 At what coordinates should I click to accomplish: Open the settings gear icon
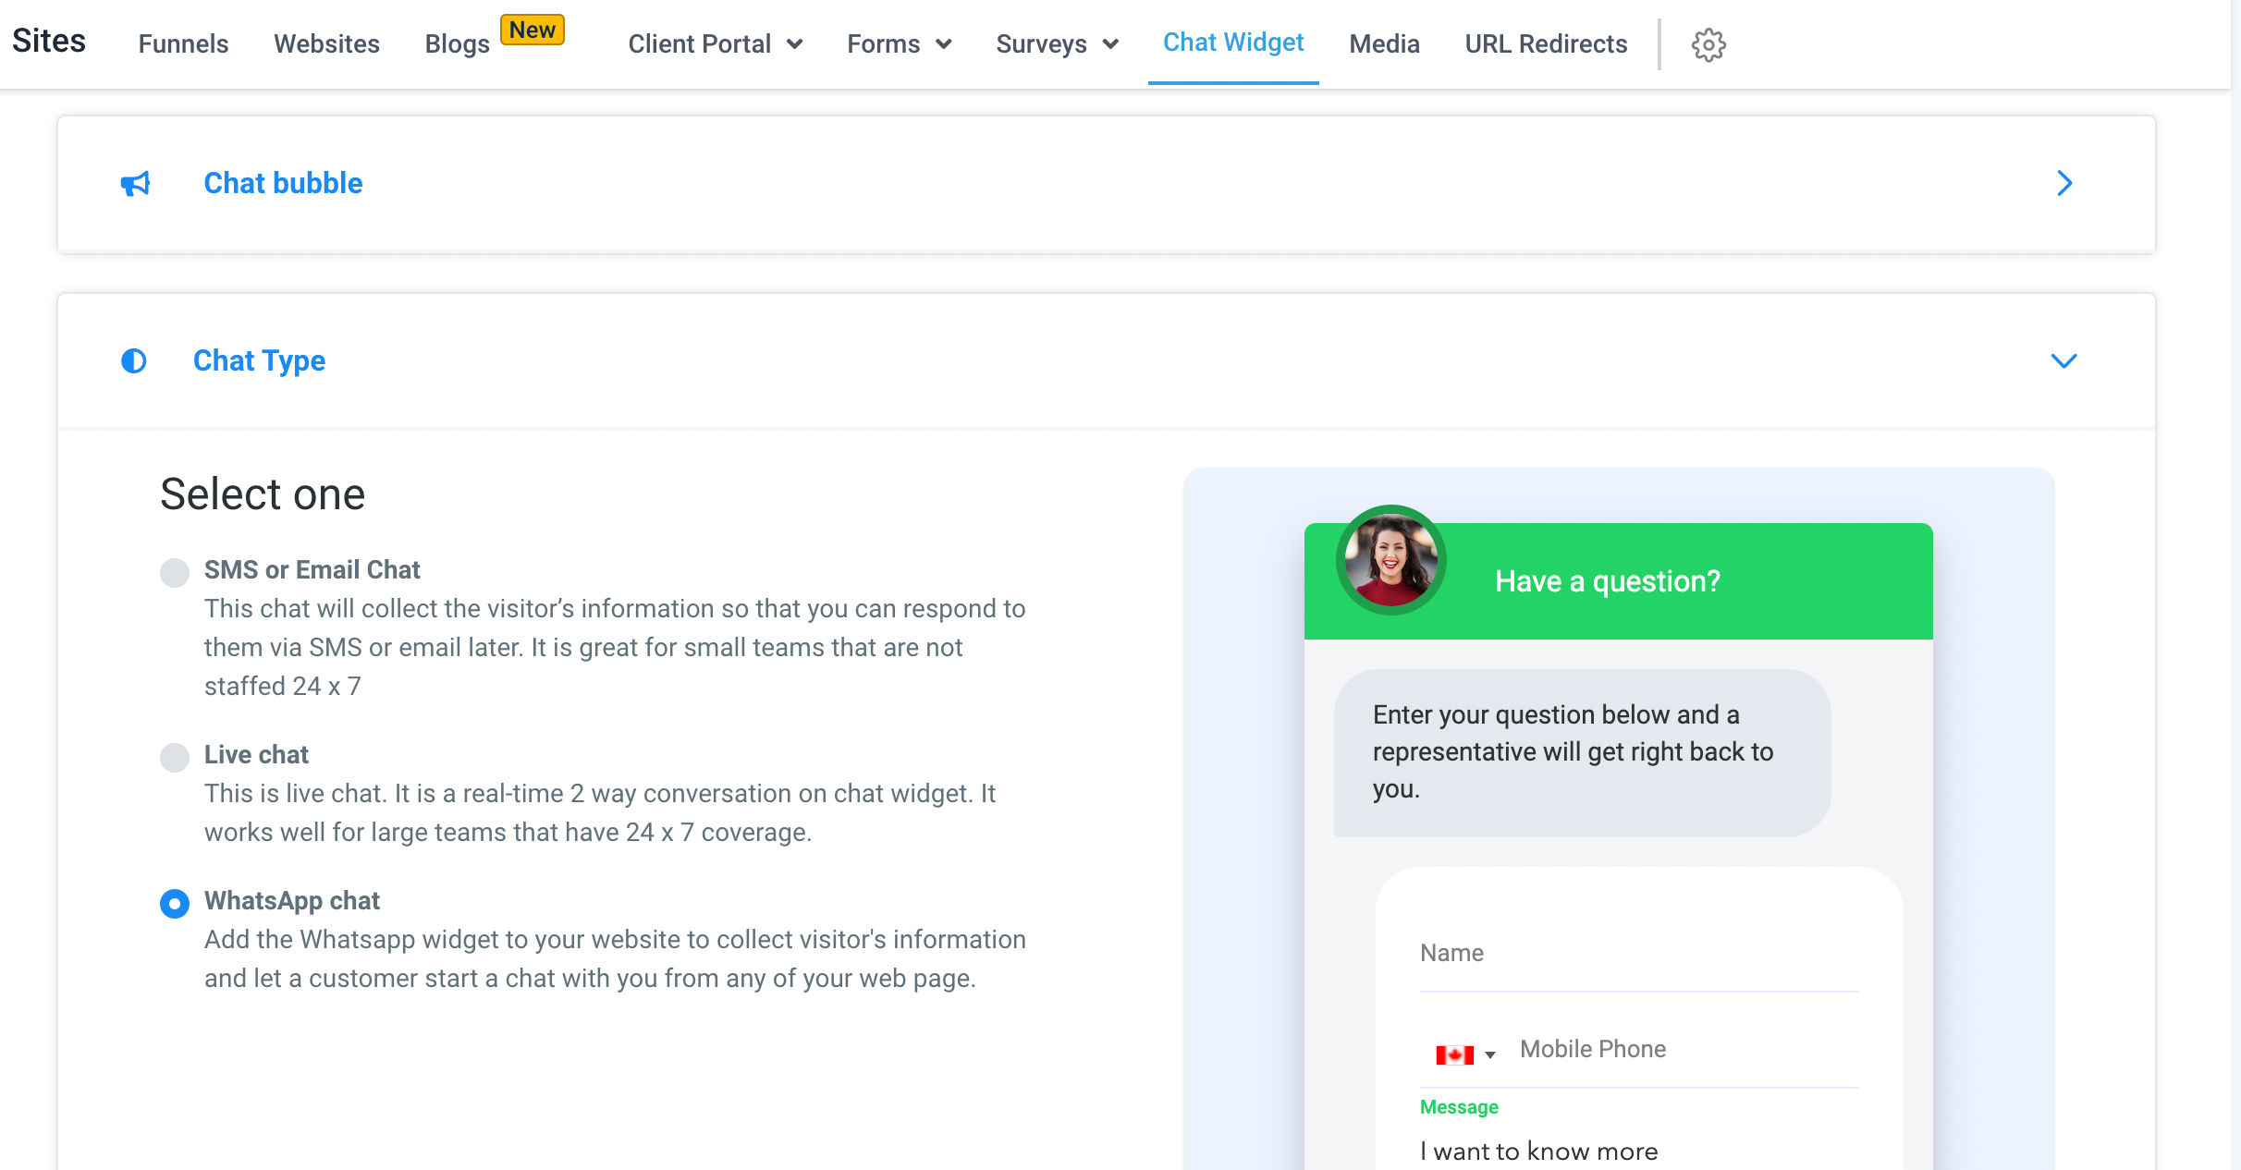click(1708, 44)
